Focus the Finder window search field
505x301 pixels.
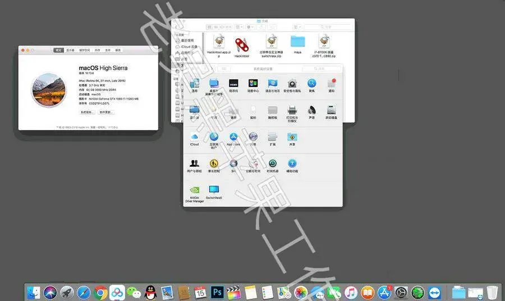(327, 27)
